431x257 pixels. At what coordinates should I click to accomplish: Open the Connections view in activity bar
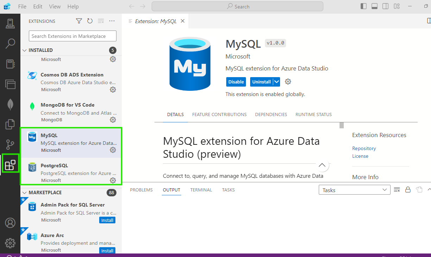pos(10,23)
